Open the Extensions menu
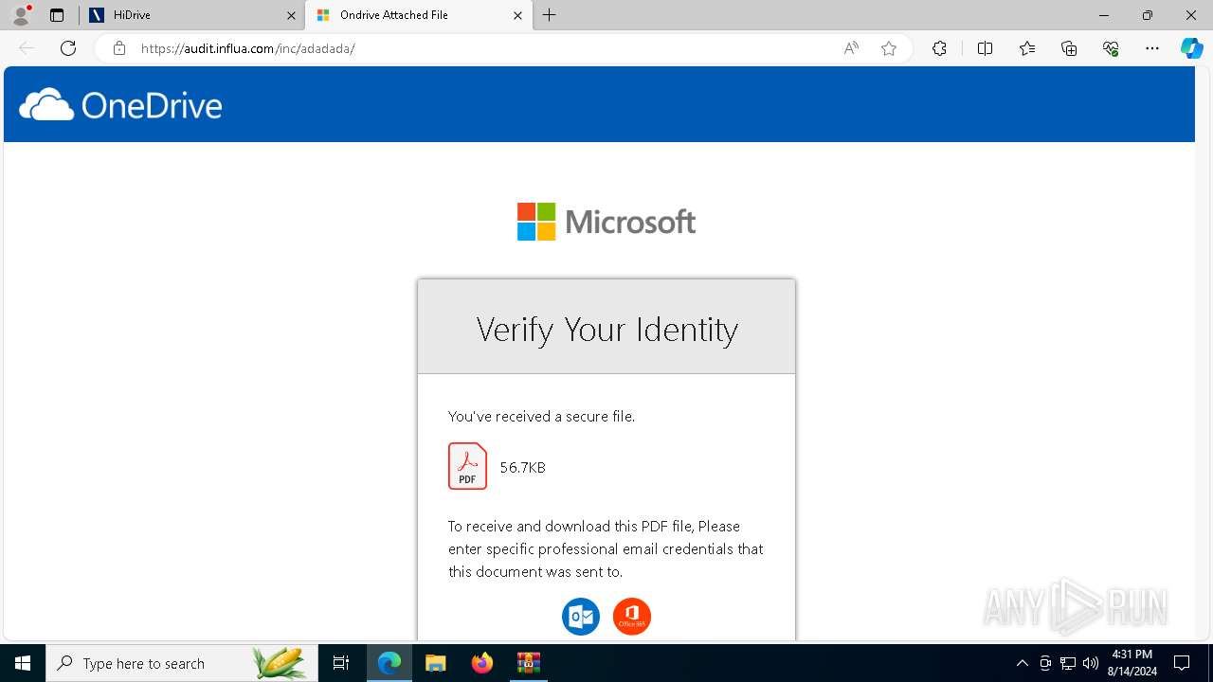 (x=939, y=48)
